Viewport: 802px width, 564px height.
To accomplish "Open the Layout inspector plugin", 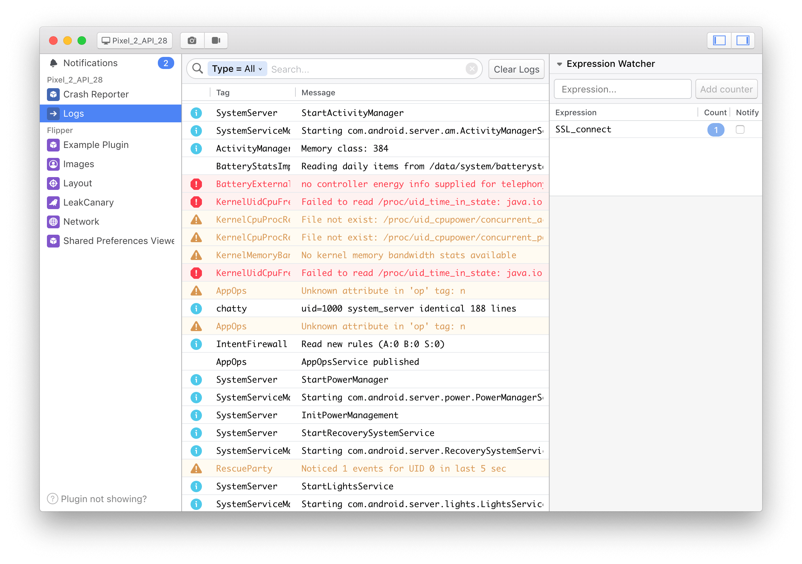I will pos(77,183).
